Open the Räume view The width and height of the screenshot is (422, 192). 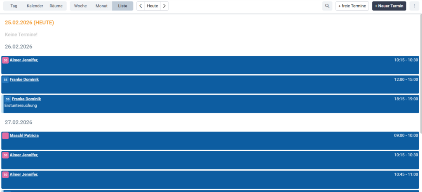(x=56, y=6)
